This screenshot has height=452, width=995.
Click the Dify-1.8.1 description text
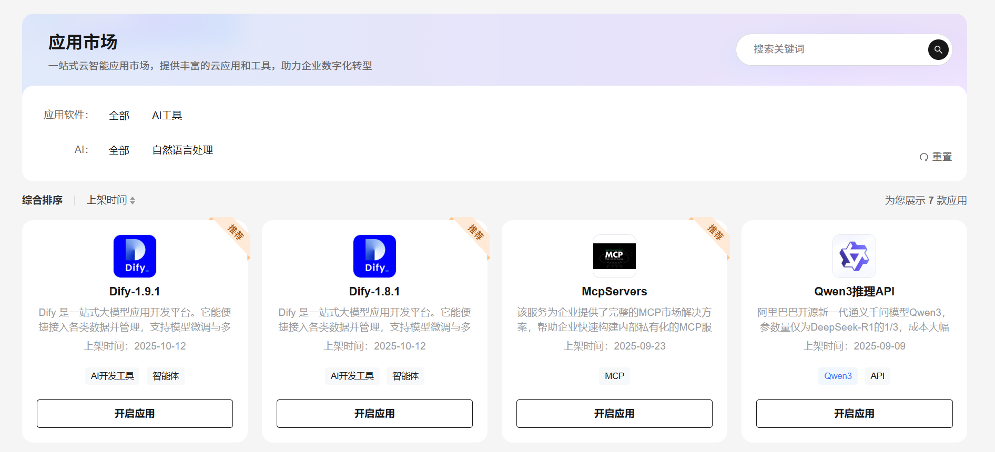pyautogui.click(x=374, y=320)
